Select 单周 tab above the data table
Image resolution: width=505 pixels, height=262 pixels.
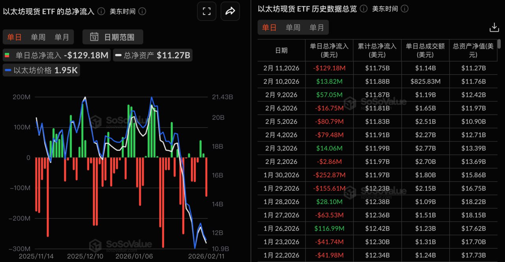(x=293, y=27)
